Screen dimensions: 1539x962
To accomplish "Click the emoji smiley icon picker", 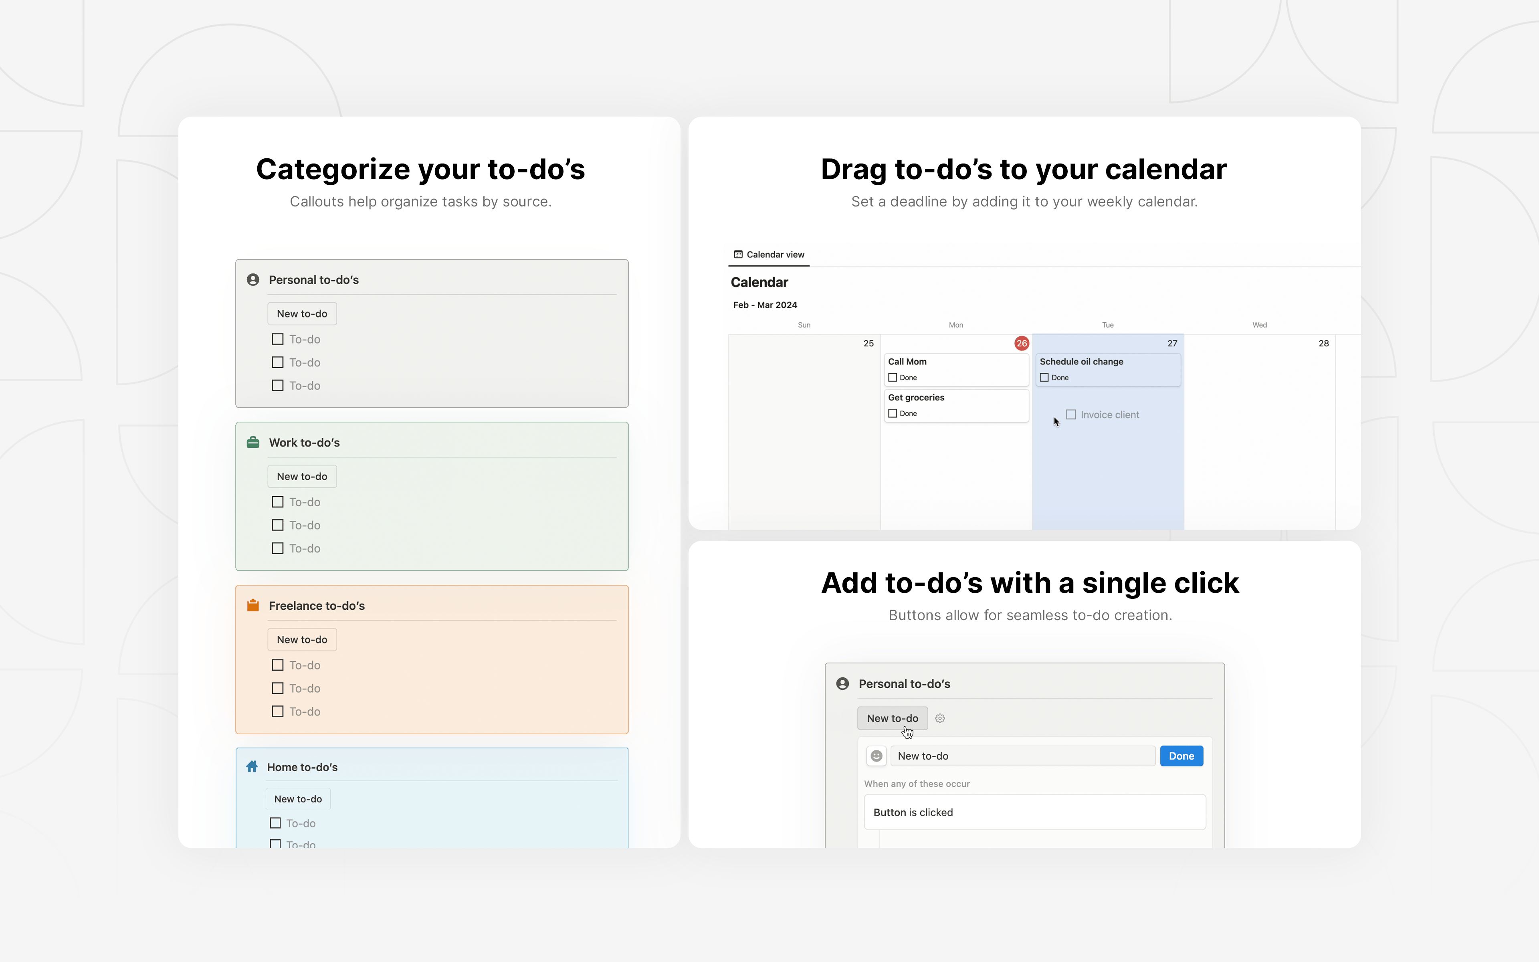I will (x=877, y=756).
